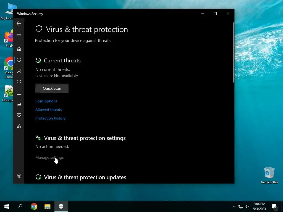Open network status tray icon
Screen dimensions: 283x212
point(241,206)
